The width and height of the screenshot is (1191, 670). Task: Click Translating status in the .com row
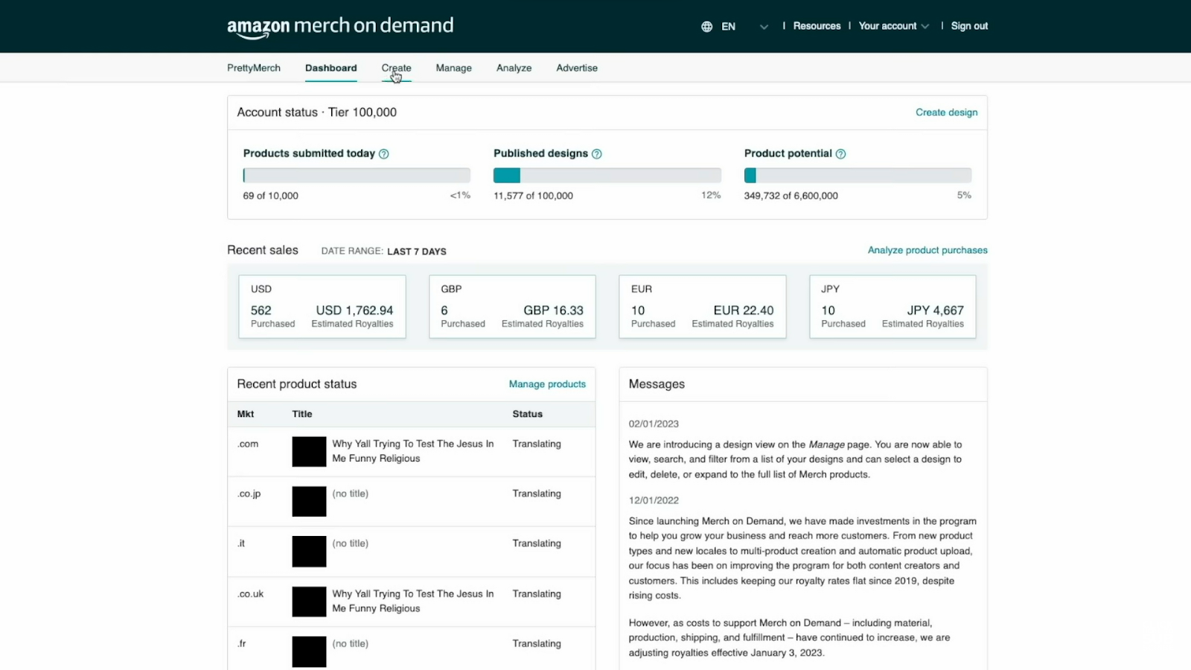[537, 444]
